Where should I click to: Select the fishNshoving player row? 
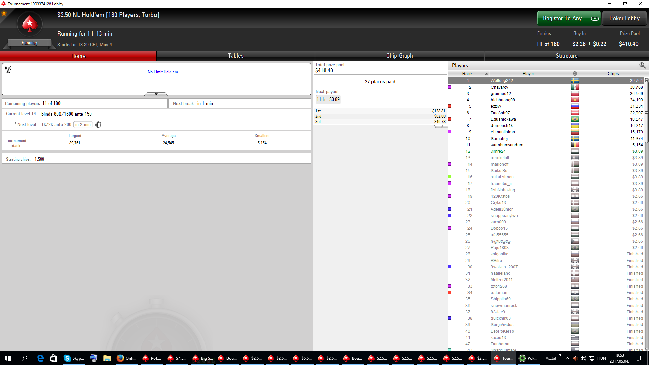click(546, 190)
